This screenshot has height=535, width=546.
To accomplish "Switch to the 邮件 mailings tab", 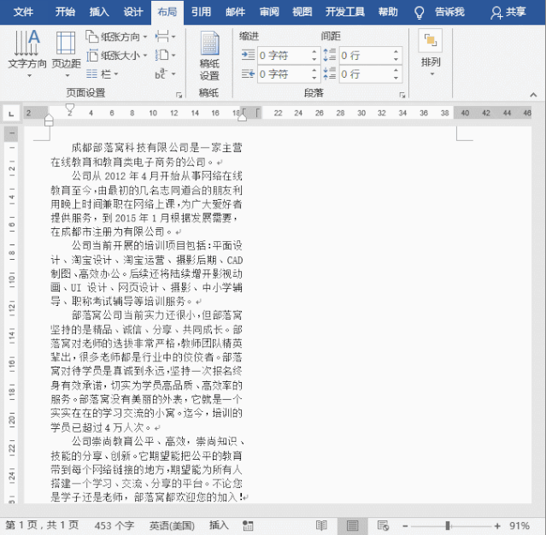I will tap(235, 12).
